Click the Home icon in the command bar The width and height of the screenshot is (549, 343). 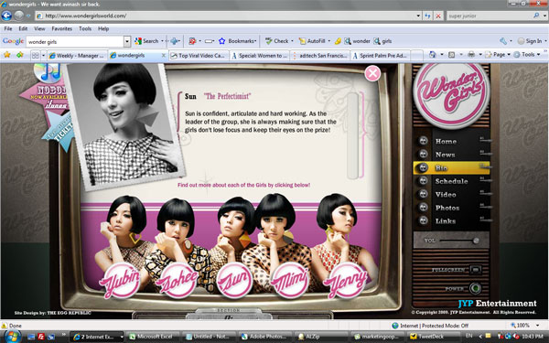pos(433,55)
